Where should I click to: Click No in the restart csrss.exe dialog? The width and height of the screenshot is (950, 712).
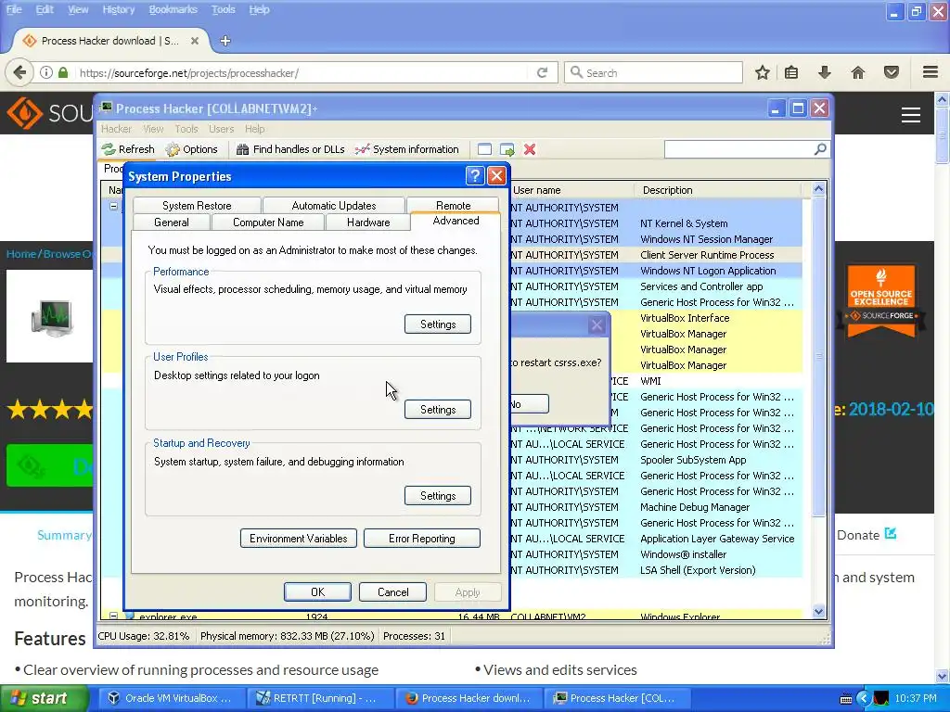point(528,404)
